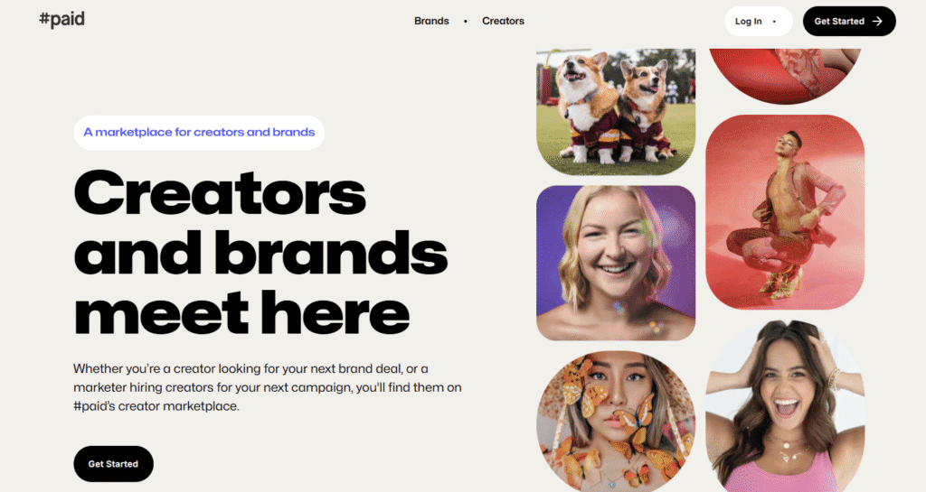Click the word Creators in headline
Image resolution: width=926 pixels, height=492 pixels.
pyautogui.click(x=220, y=192)
